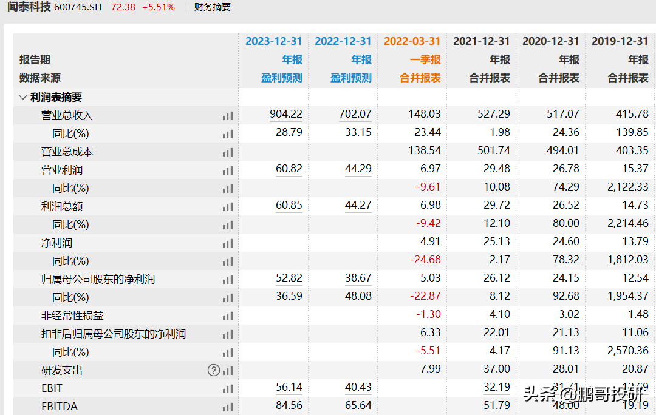The width and height of the screenshot is (656, 415).
Task: Click orange 合并报表 under 2022-03-31
Action: coord(420,78)
